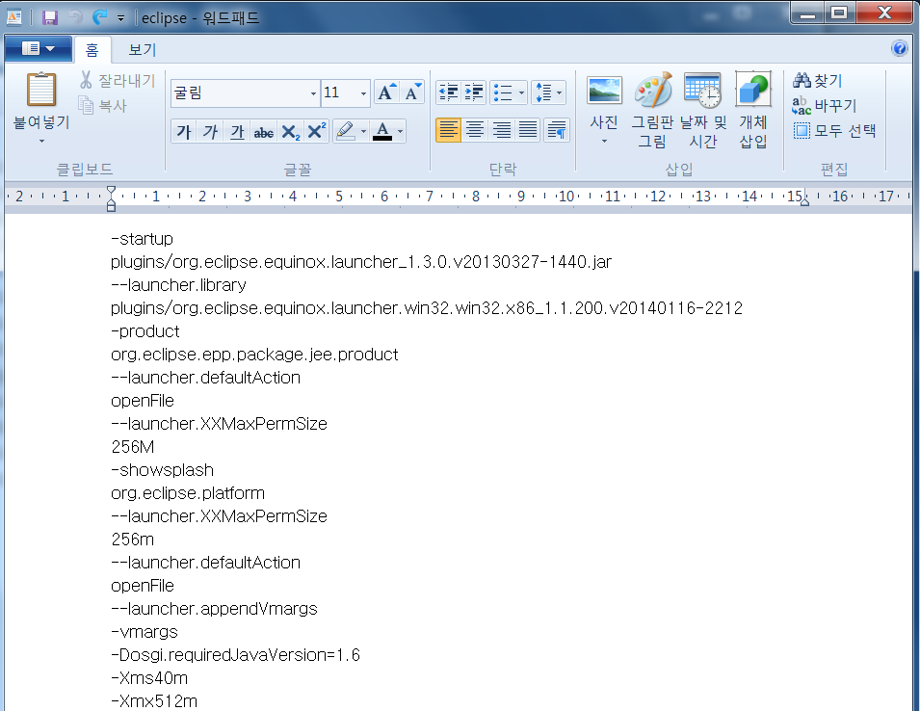Insert date and time (날짜 및 시간)

click(x=703, y=110)
